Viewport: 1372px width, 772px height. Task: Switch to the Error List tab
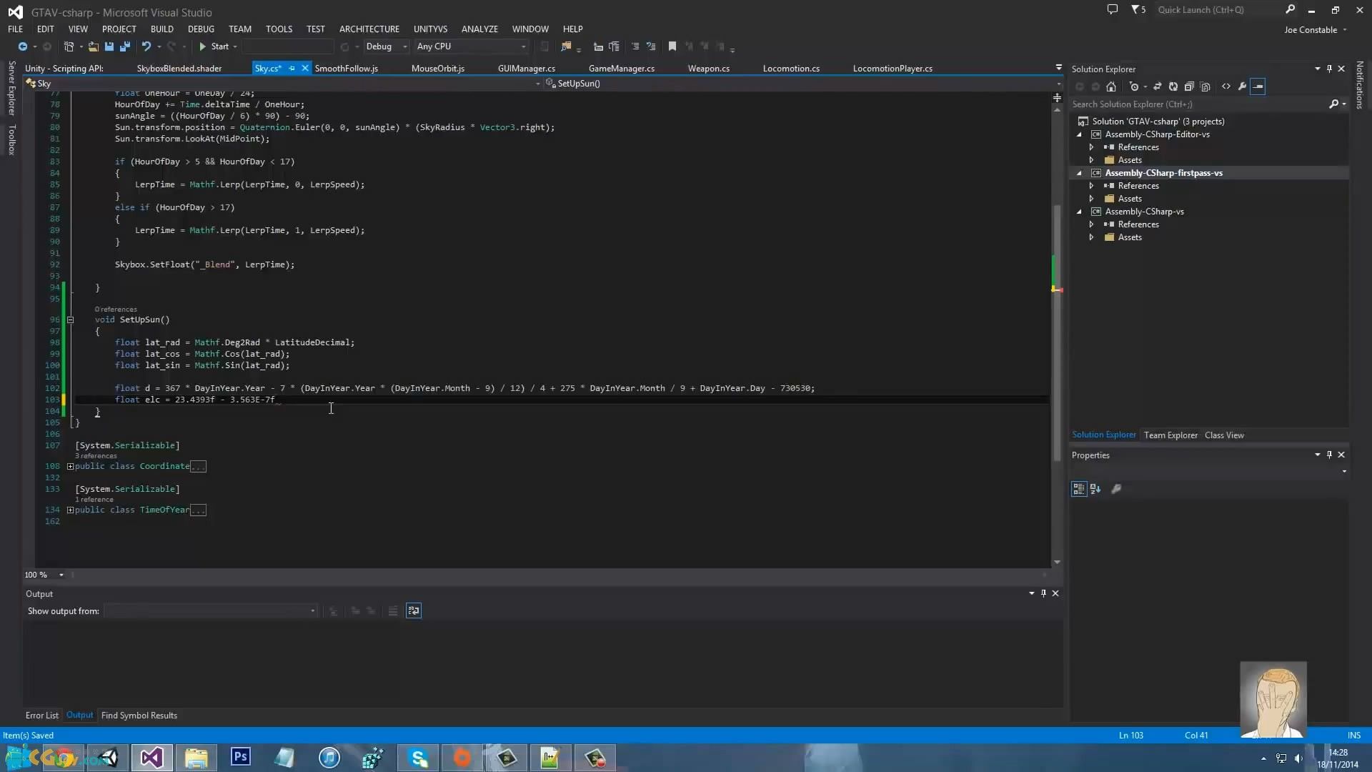pyautogui.click(x=42, y=716)
